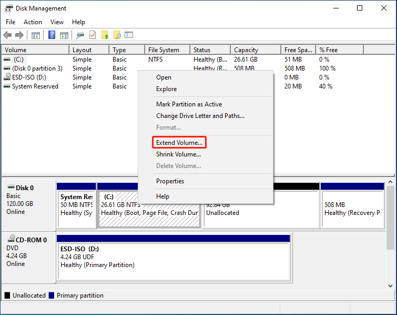Click the yellow page with green arrow icon
Viewport: 397px width, 315px height.
tap(105, 35)
